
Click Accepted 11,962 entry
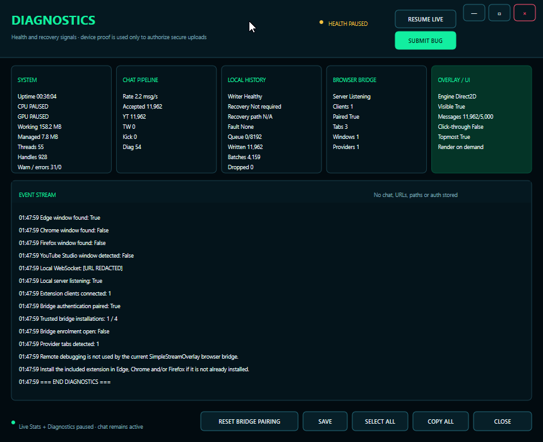pyautogui.click(x=142, y=106)
